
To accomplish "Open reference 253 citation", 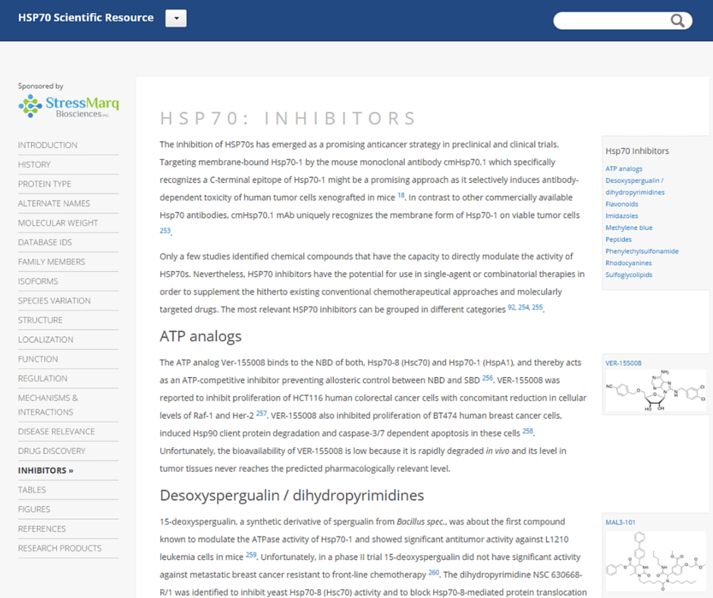I will click(x=165, y=231).
